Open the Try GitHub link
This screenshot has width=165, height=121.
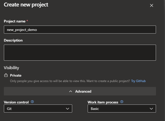(x=138, y=81)
